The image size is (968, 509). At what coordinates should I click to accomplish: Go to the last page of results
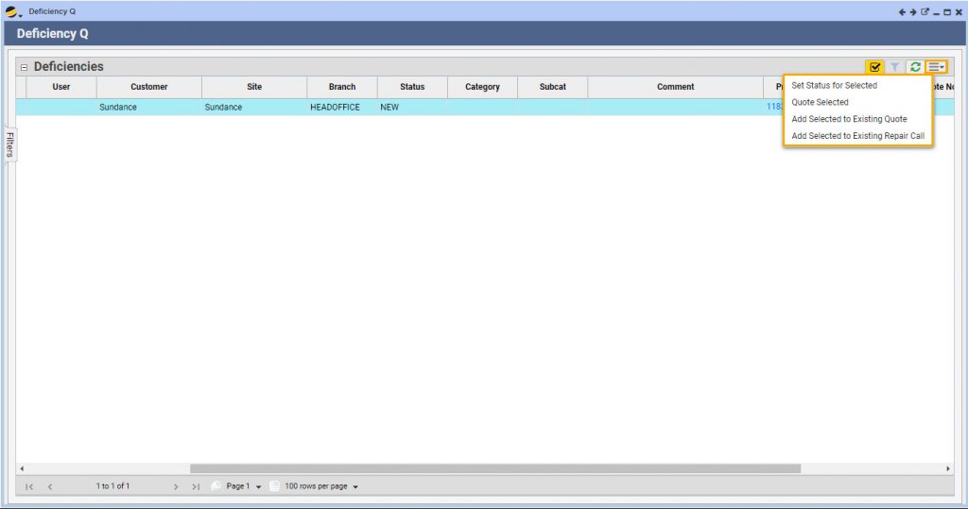click(196, 486)
